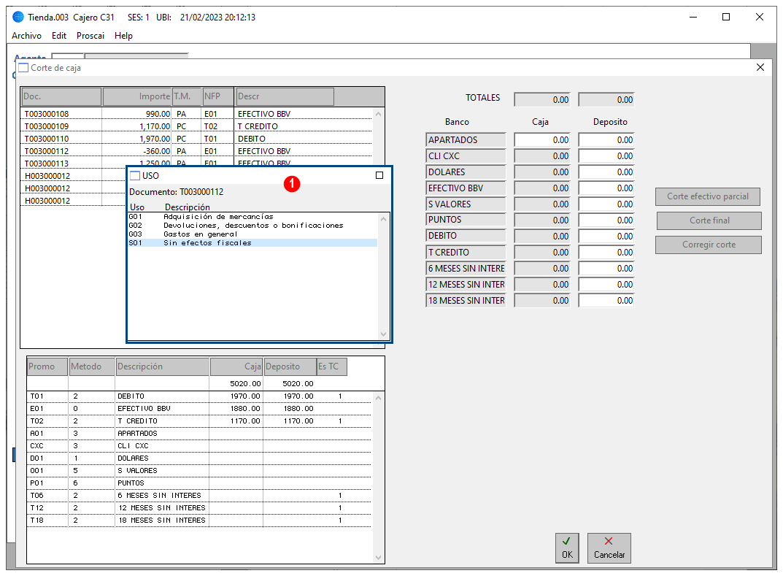Click the Corte de caja window icon
This screenshot has width=783, height=576.
[x=23, y=67]
